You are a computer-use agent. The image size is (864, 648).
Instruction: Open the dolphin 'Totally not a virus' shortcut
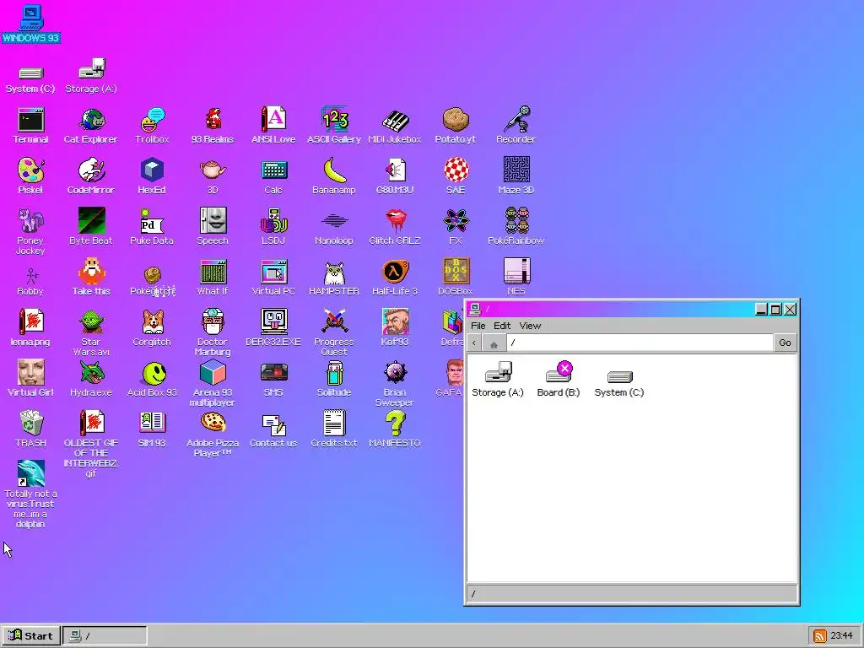[x=31, y=494]
